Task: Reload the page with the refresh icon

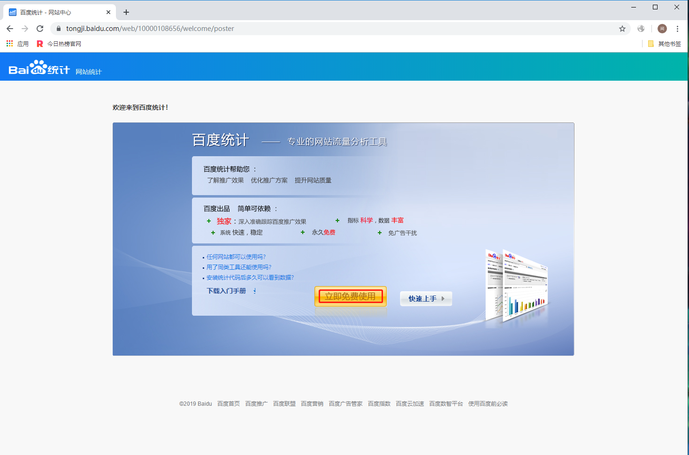Action: [40, 29]
